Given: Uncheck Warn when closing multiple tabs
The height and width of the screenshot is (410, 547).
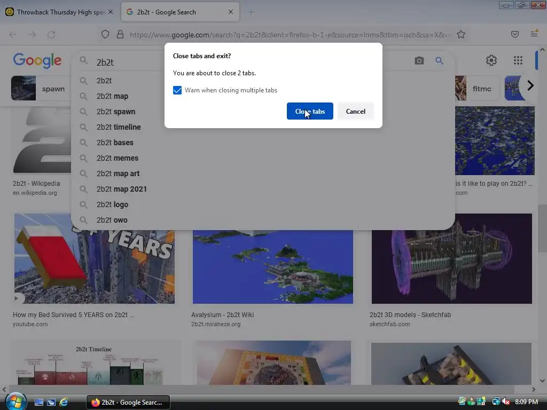Looking at the screenshot, I should (177, 90).
